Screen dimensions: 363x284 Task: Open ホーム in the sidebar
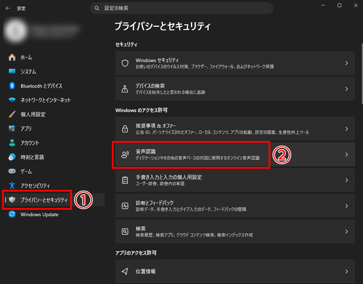[x=54, y=57]
